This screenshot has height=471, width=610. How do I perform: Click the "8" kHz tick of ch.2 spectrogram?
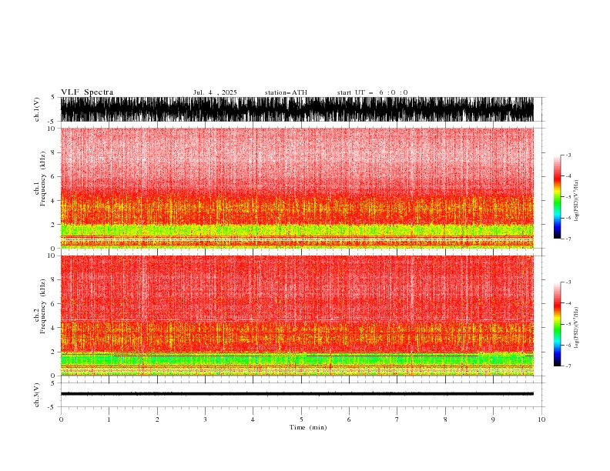(53, 280)
